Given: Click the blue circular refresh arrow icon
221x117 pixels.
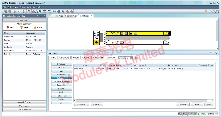Looking at the screenshot, I should (59, 11).
